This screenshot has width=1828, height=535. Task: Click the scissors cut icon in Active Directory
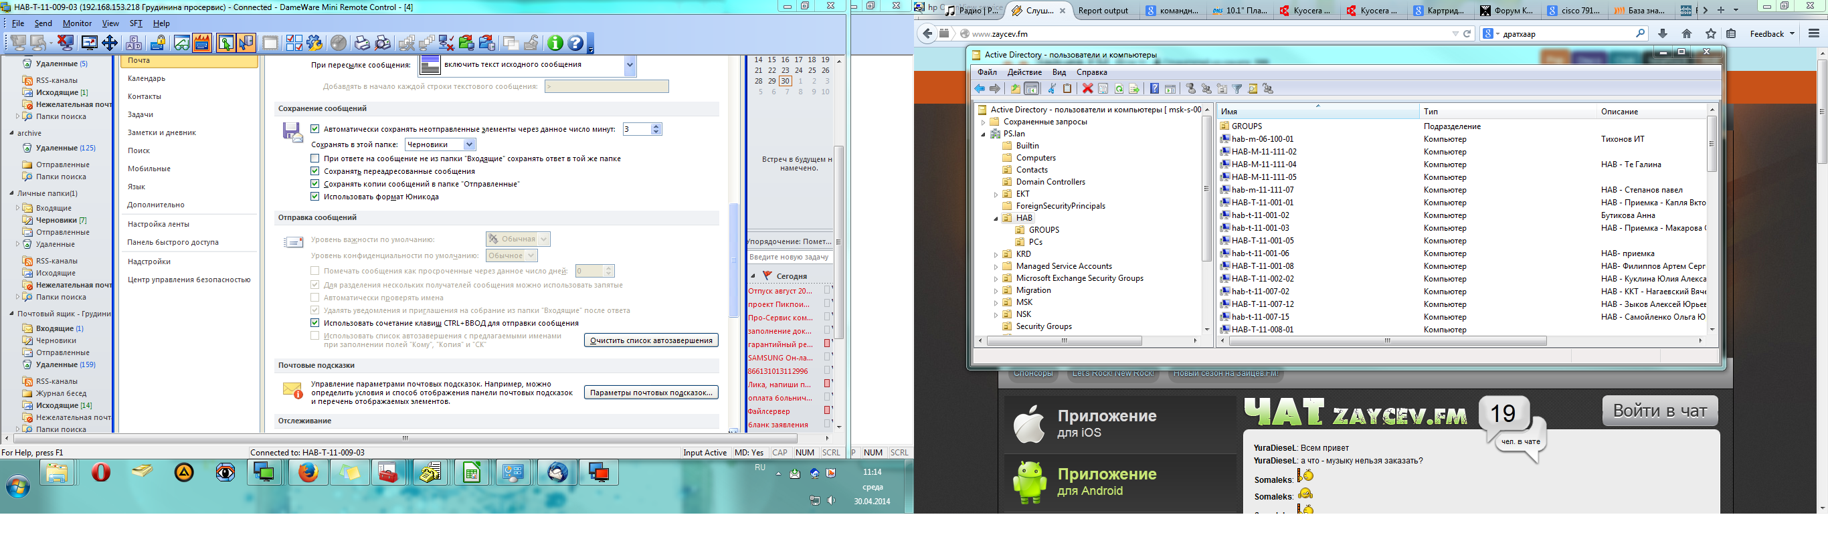point(1052,89)
